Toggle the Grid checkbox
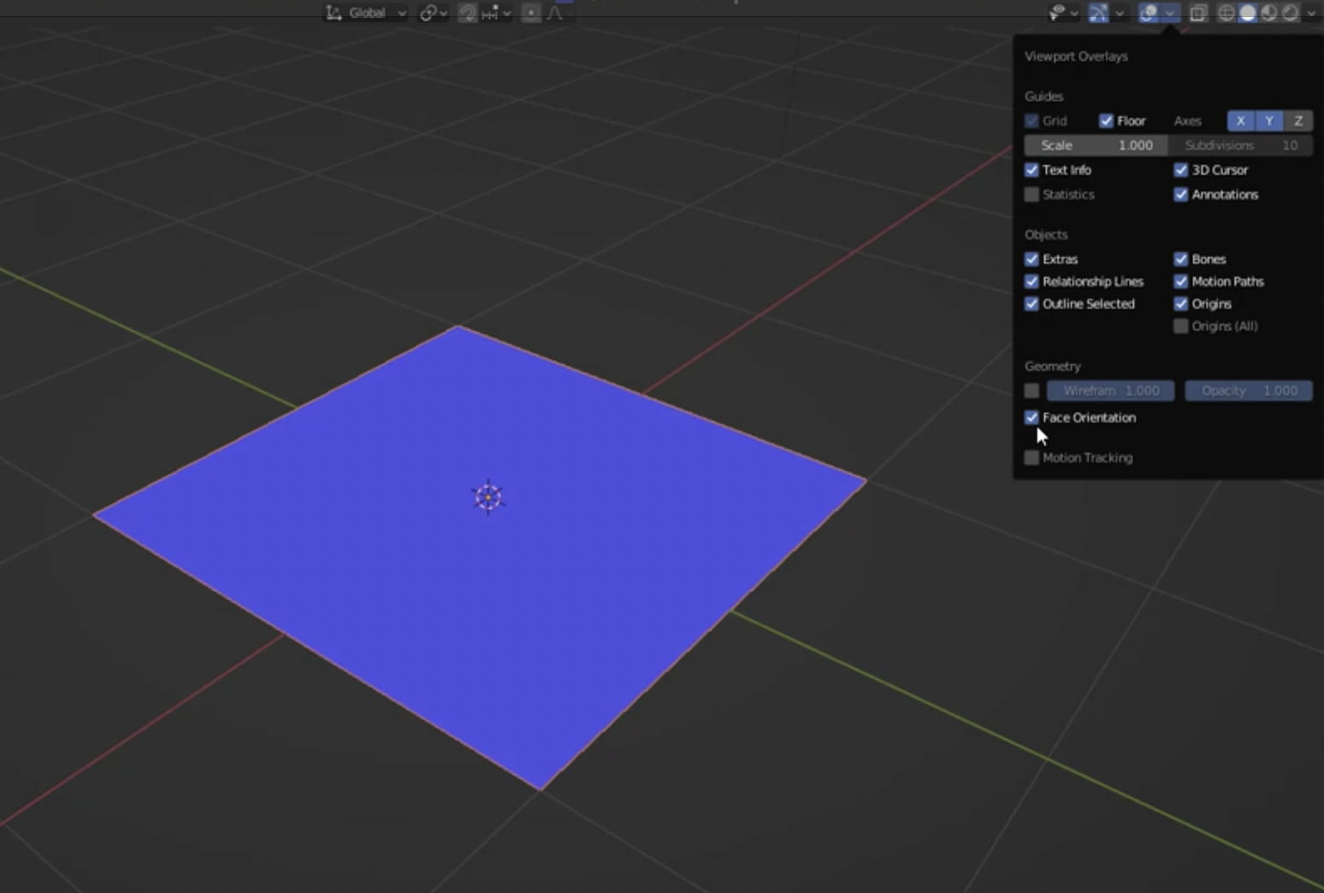Viewport: 1324px width, 893px height. (1031, 121)
